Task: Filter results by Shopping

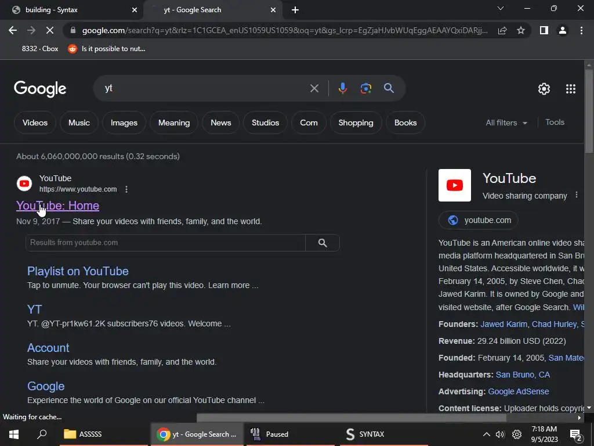Action: coord(356,123)
